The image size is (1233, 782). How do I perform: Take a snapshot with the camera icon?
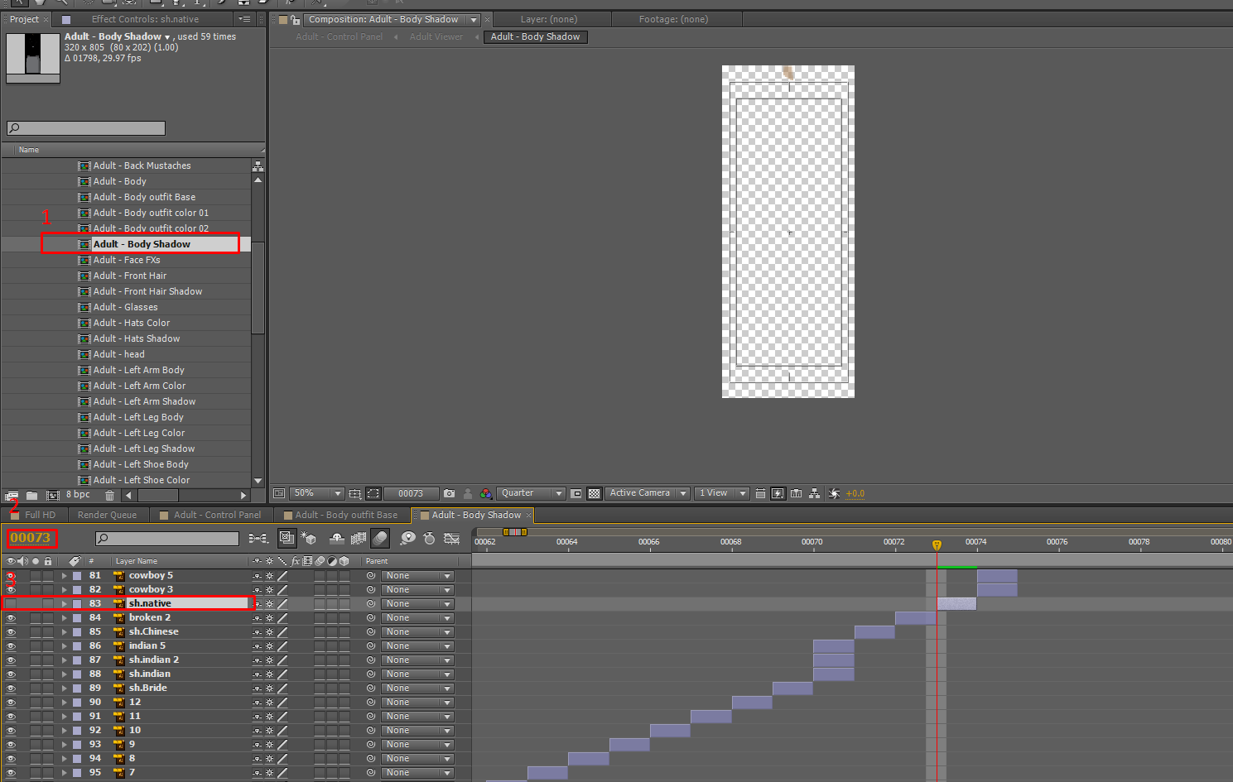pos(449,493)
